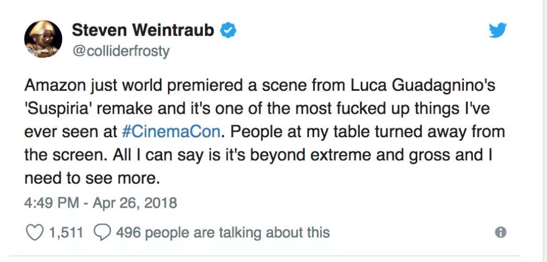This screenshot has height=262, width=547.
Task: Click the Twitter bird logo
Action: click(x=497, y=31)
